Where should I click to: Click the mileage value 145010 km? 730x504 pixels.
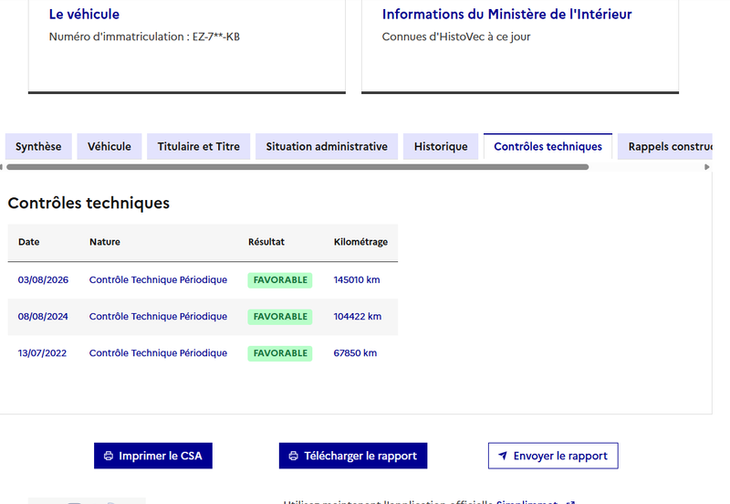coord(357,280)
